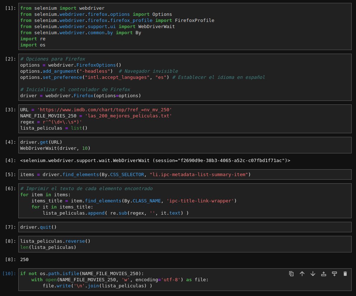Image resolution: width=356 pixels, height=296 pixels.
Task: Click the comment '# Imprimir el texto de cada elemento encontrado'
Action: coord(86,189)
